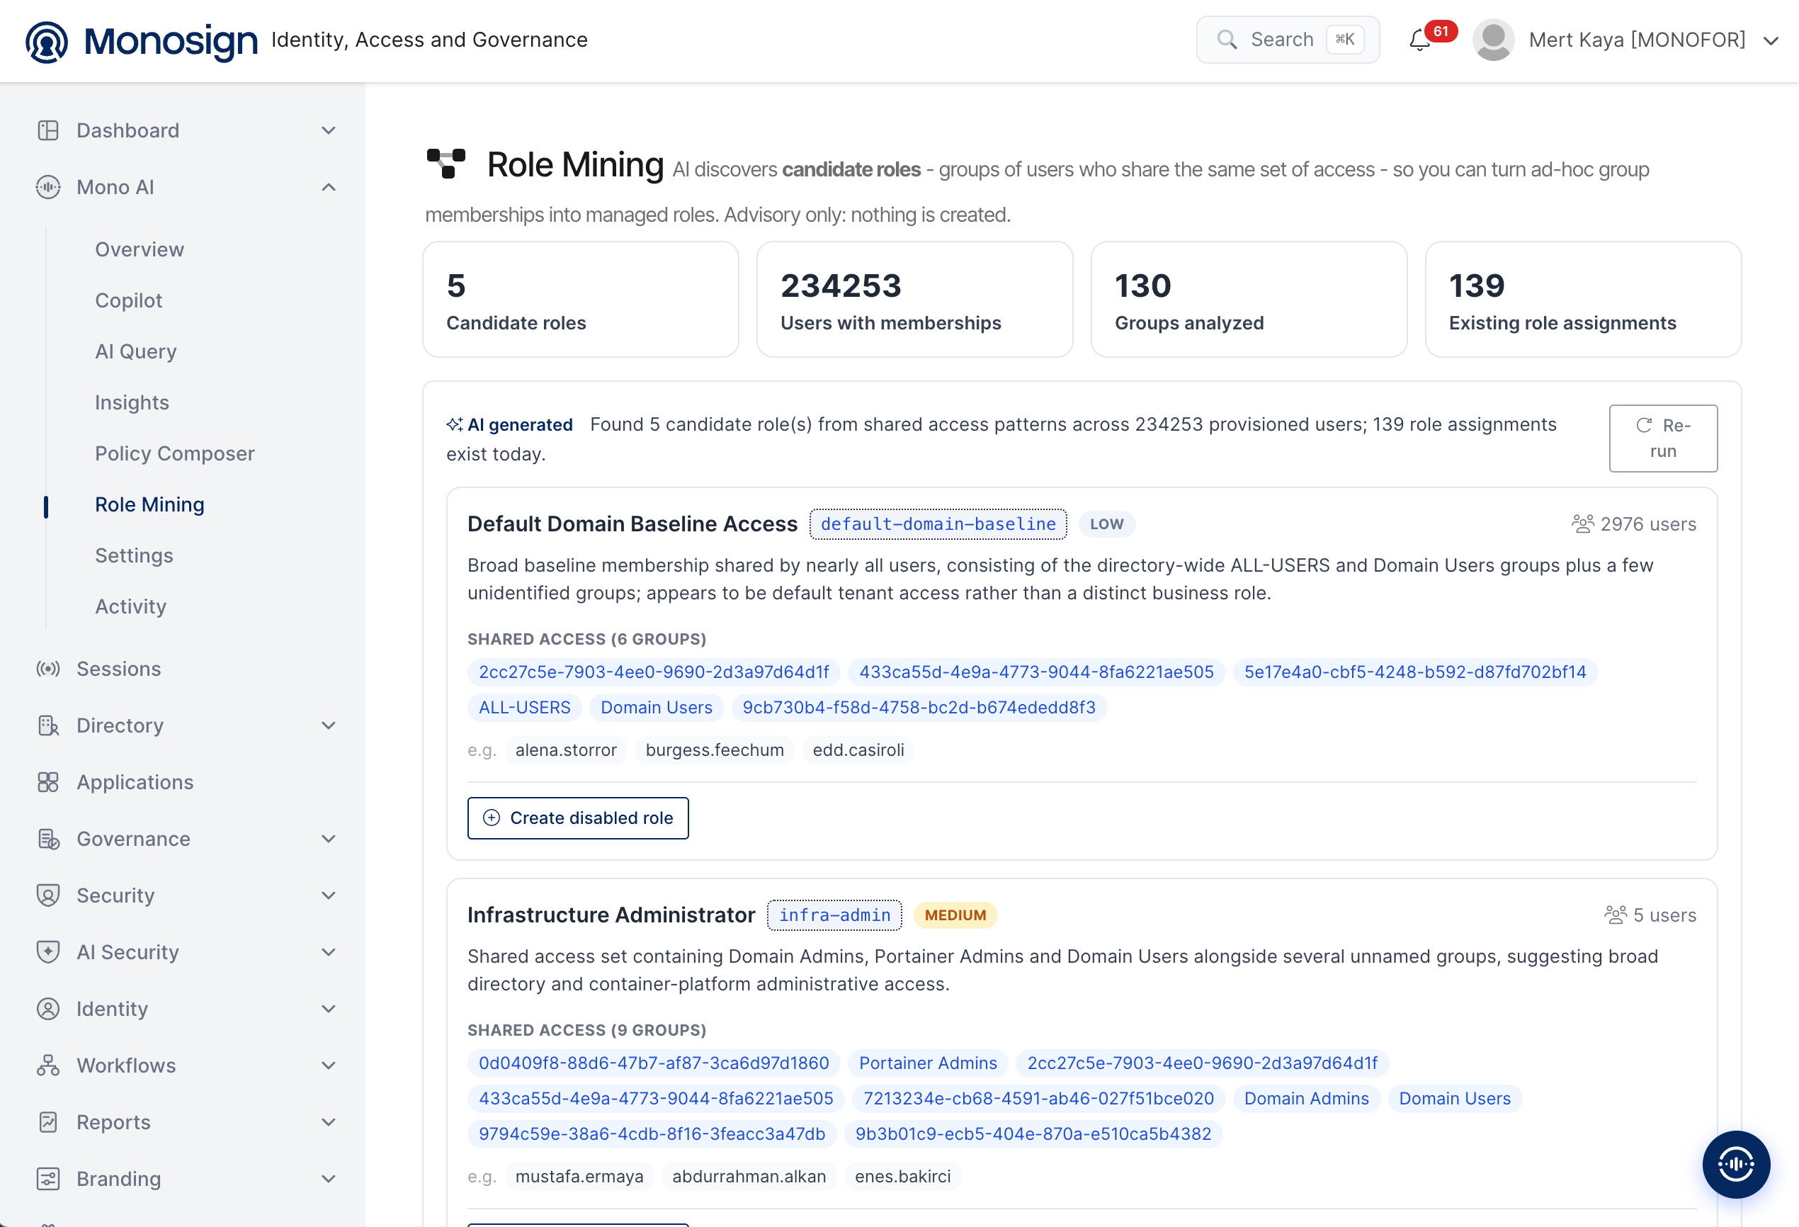The width and height of the screenshot is (1799, 1227).
Task: Click the Identity person icon
Action: click(48, 1008)
